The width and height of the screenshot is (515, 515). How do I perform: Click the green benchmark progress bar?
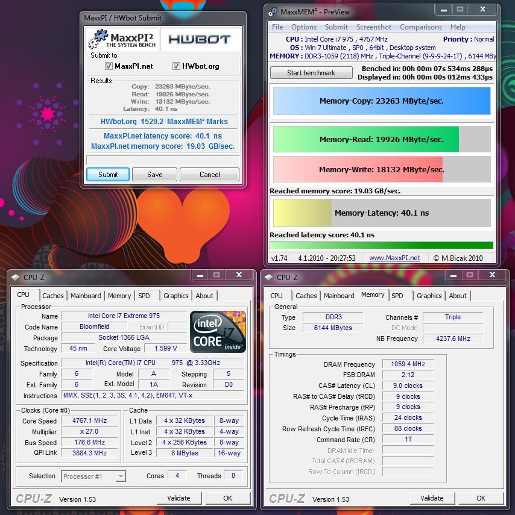click(382, 245)
